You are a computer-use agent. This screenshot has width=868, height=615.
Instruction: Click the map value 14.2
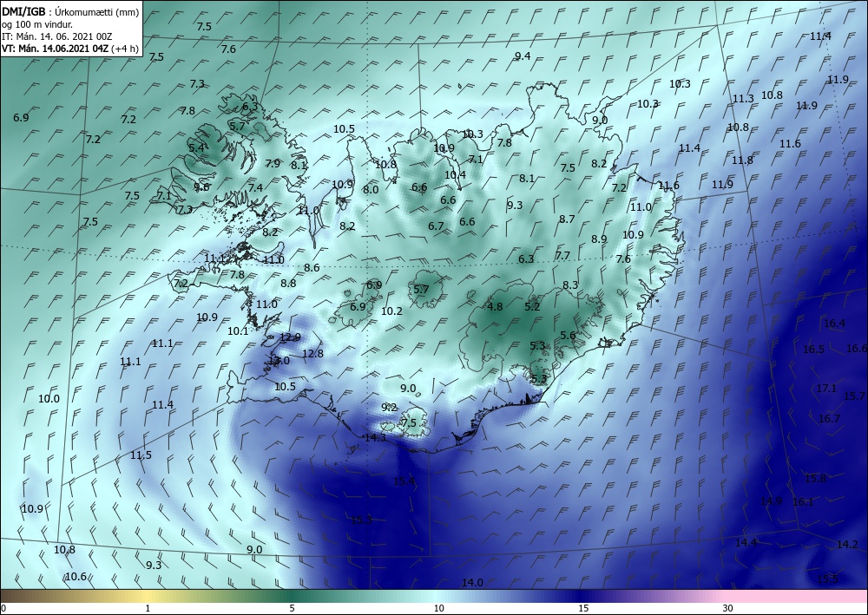click(x=847, y=544)
